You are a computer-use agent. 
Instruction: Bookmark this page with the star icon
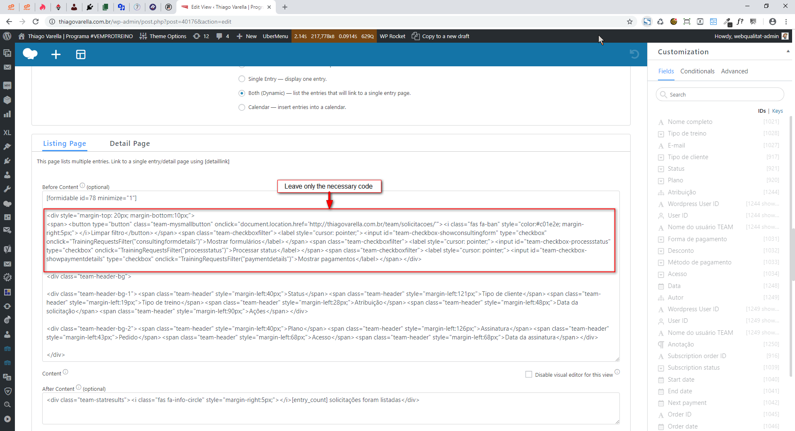pyautogui.click(x=630, y=22)
